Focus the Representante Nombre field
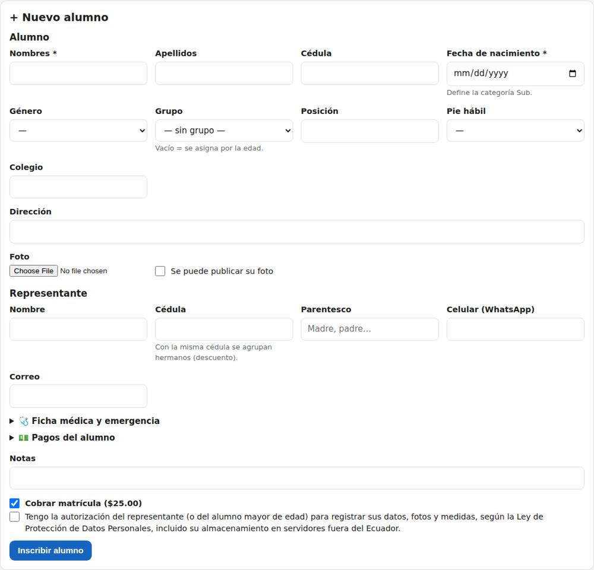Screen dimensions: 594x570 [x=78, y=329]
